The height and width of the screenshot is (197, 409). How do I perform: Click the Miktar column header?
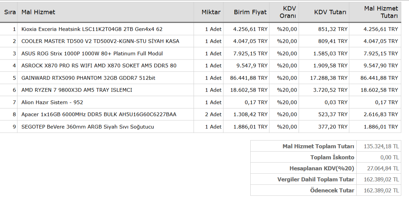click(x=211, y=12)
